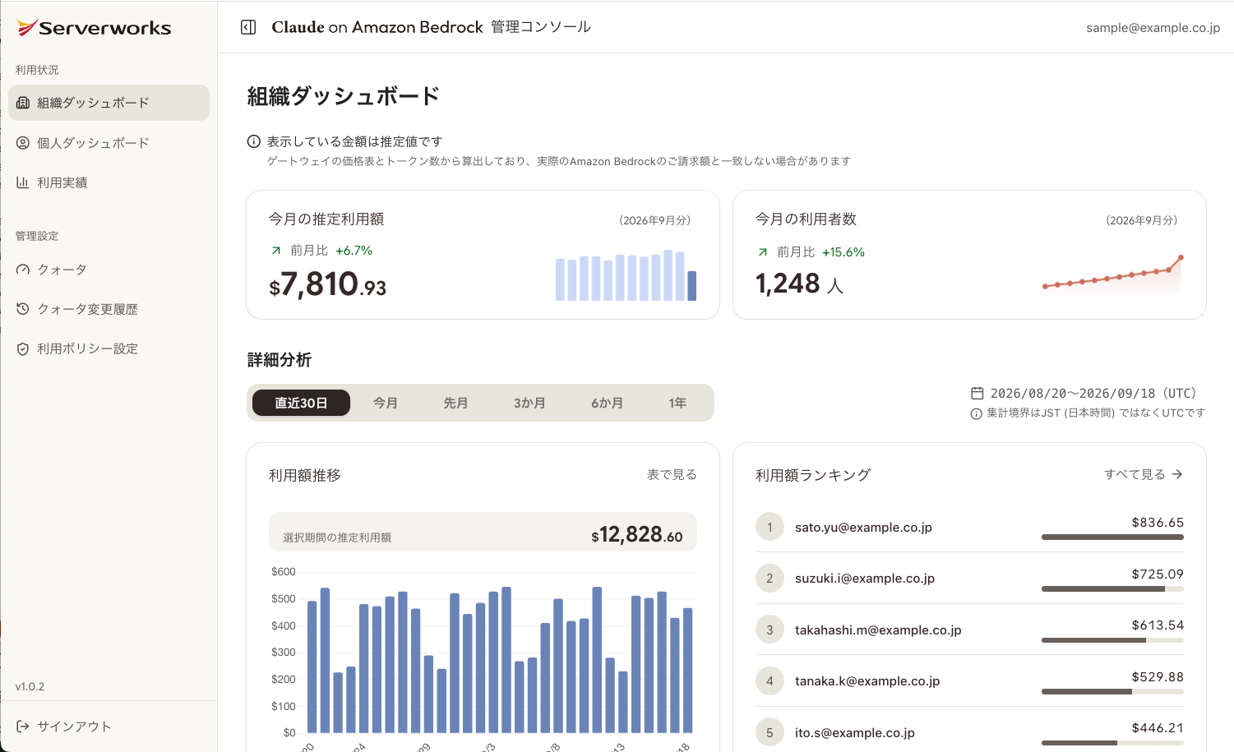The width and height of the screenshot is (1234, 752).
Task: Collapse the sidebar with the panel toggle icon
Action: point(248,27)
